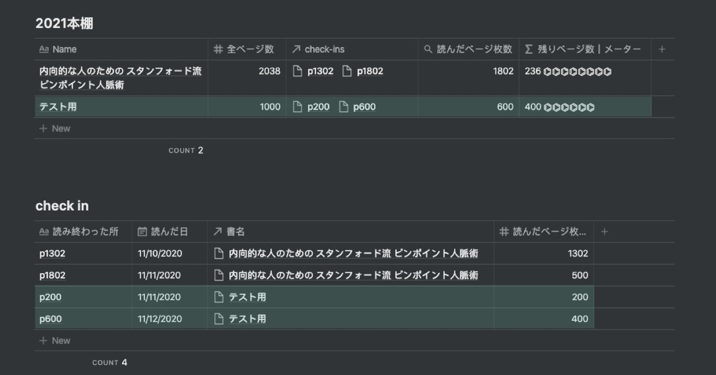
Task: Click the # icon on the 全ページ数 column
Action: (217, 49)
